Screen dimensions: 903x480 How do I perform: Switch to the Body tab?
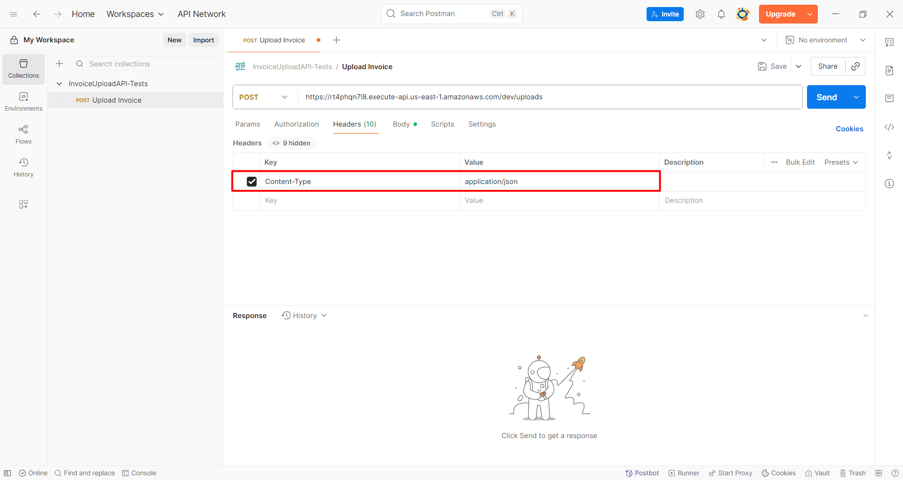point(401,124)
